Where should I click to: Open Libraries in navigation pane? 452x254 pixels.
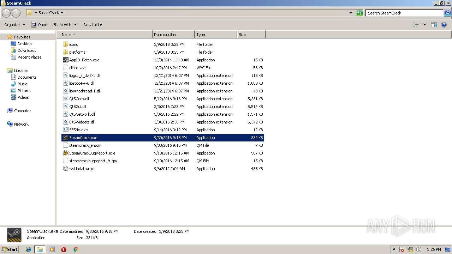click(21, 71)
